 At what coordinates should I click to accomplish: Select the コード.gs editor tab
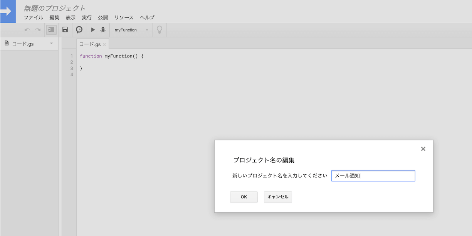90,44
